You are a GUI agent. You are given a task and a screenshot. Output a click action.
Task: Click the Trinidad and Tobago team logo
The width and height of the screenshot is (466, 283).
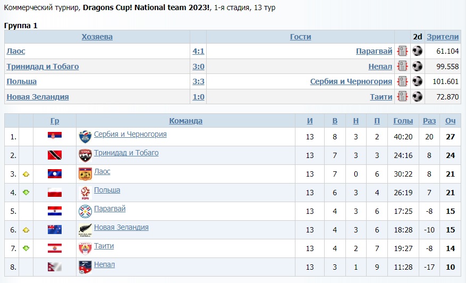pos(85,155)
